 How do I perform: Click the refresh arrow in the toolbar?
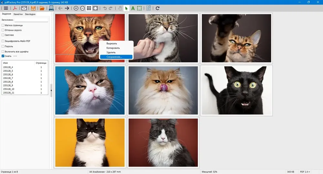click(158, 8)
